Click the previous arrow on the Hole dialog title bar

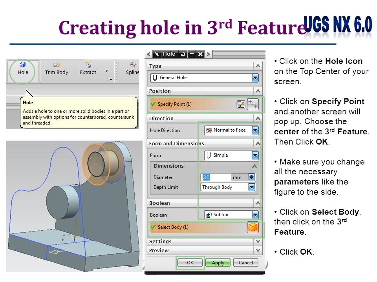coord(148,54)
